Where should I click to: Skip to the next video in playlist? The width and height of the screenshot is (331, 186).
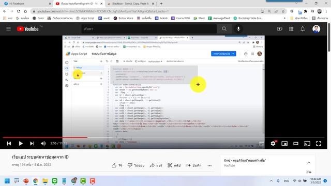(x=32, y=144)
